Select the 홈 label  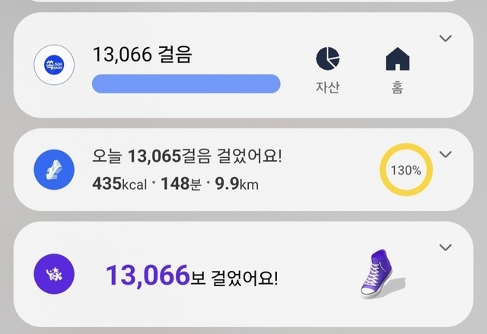click(x=396, y=87)
